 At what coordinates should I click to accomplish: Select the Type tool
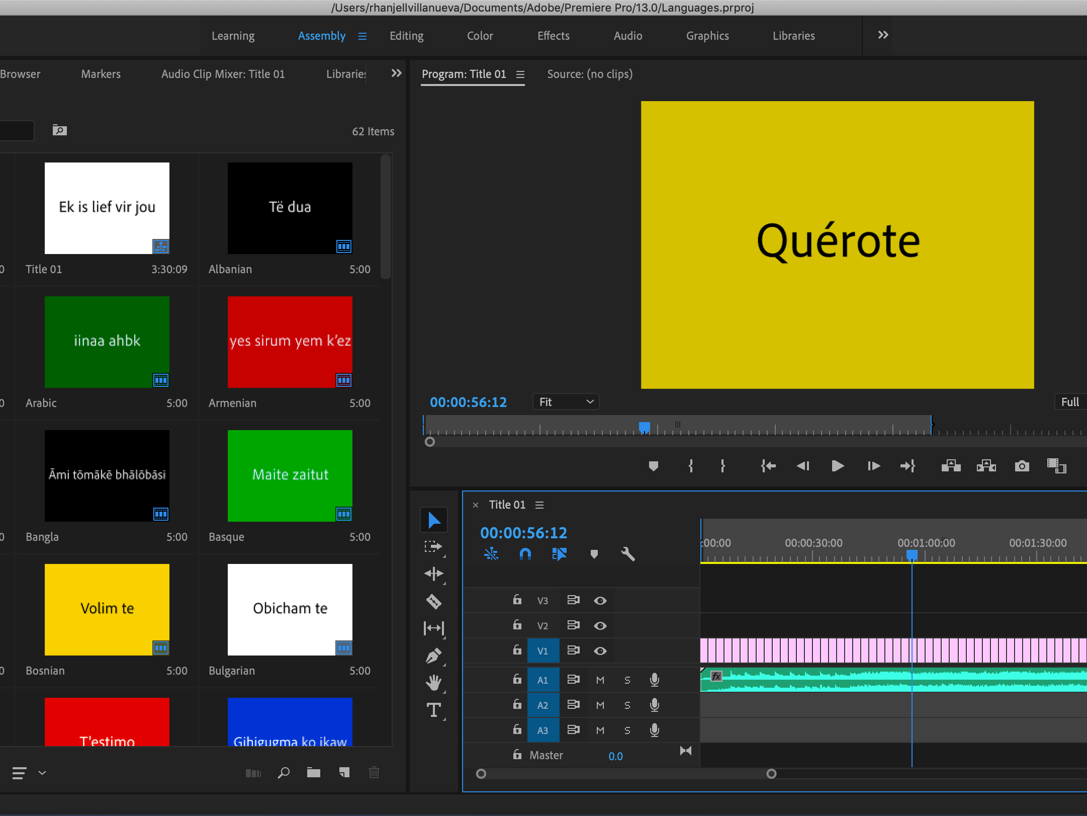point(434,710)
